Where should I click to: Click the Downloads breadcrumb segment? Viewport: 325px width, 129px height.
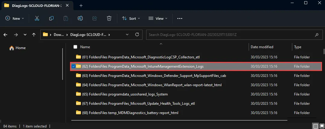[59, 35]
